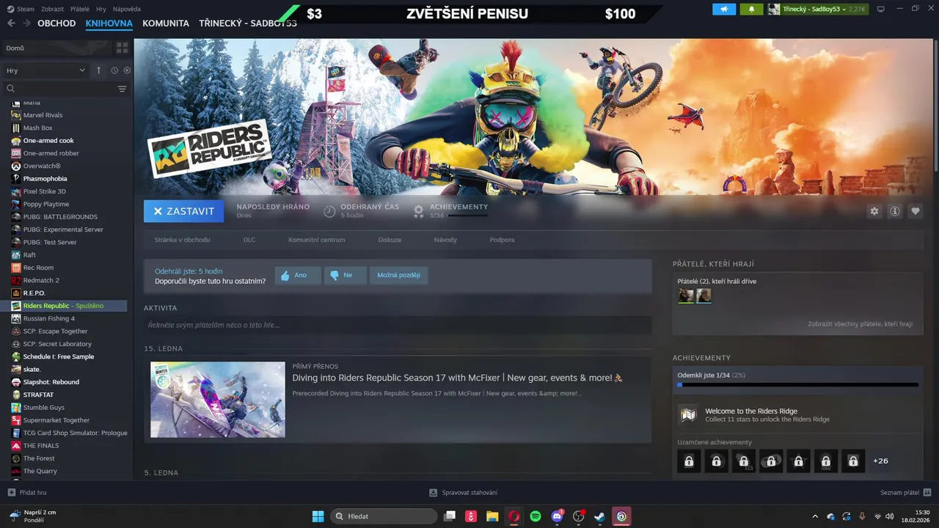Open first friend avatar who played

[x=686, y=296]
